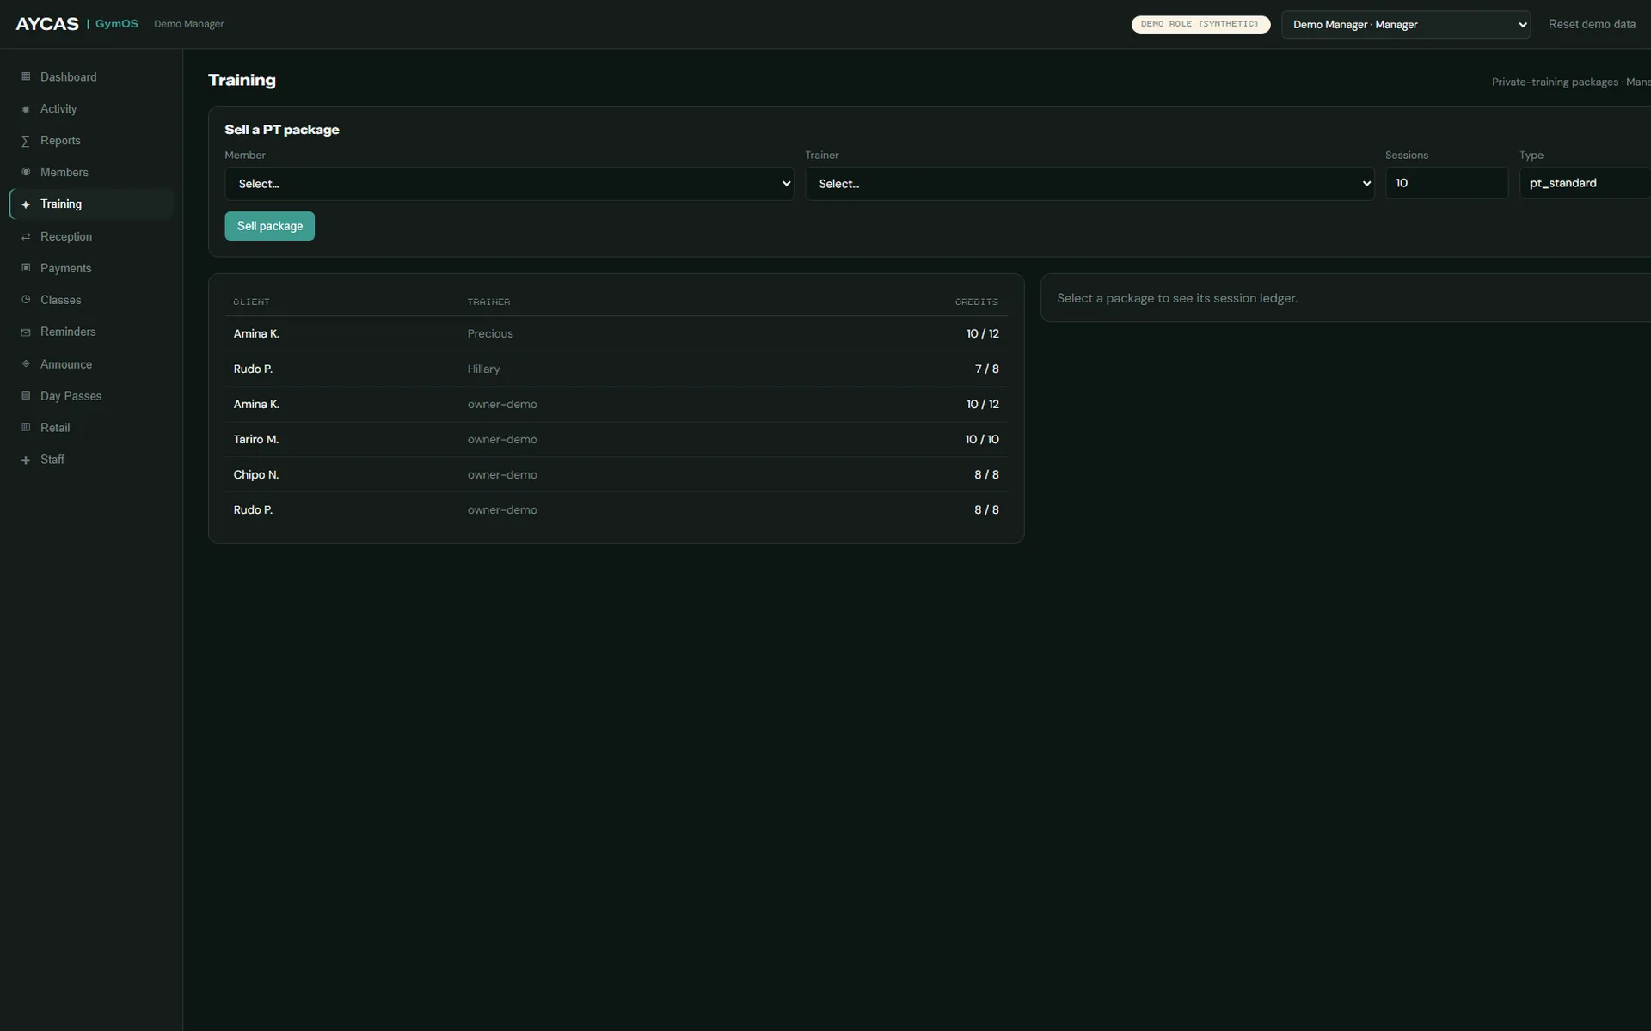Click the Reception arrows icon
1651x1031 pixels.
tap(26, 236)
